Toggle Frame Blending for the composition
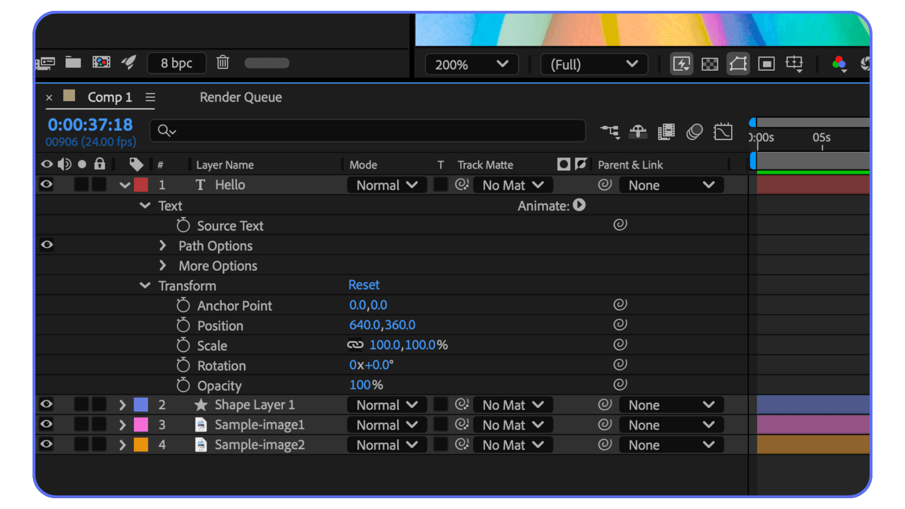Viewport: 905px width, 509px height. coord(666,131)
